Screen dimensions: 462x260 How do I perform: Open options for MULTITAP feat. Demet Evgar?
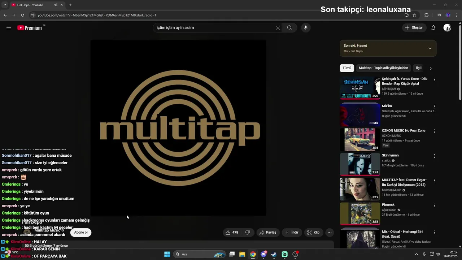[x=435, y=181]
